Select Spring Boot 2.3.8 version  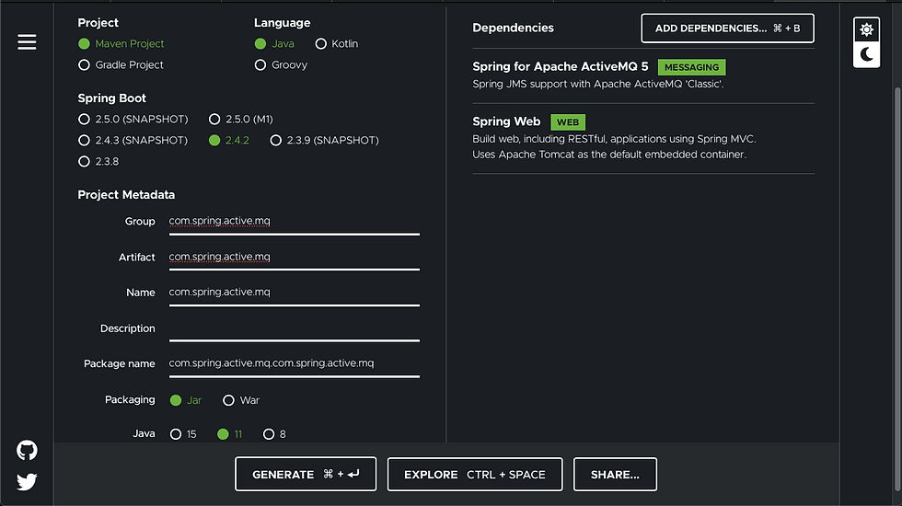coord(98,162)
